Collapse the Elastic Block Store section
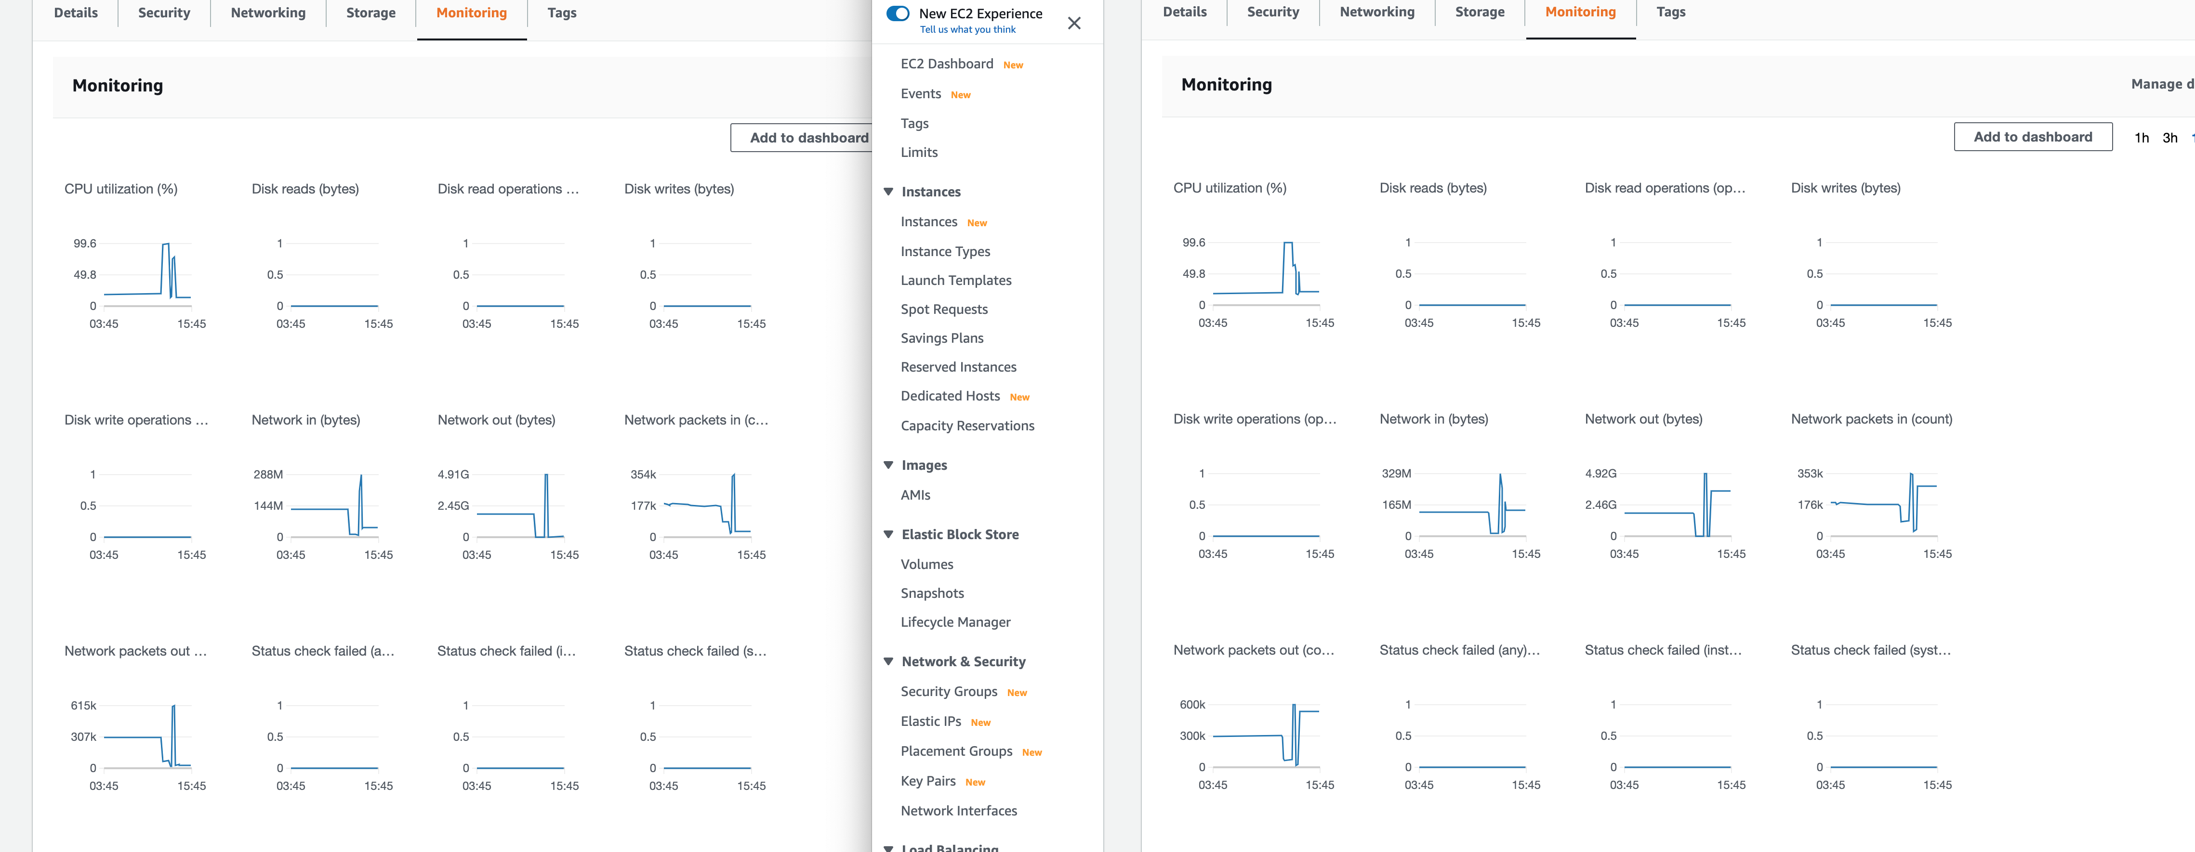The height and width of the screenshot is (852, 2195). point(888,534)
